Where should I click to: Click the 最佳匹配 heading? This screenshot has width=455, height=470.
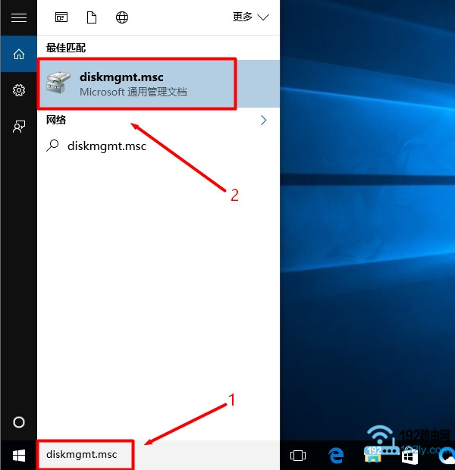tap(66, 48)
